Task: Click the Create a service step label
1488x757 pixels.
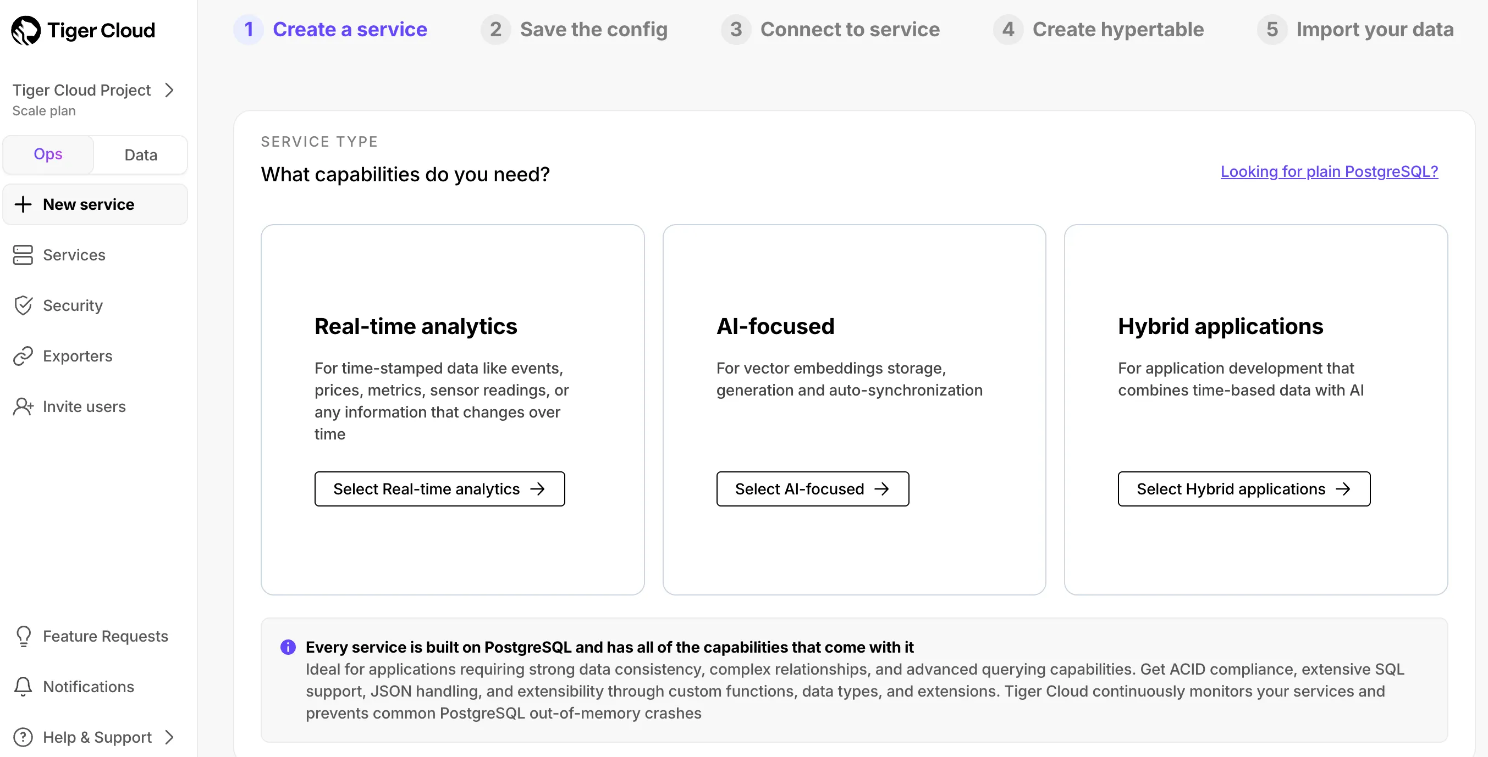Action: tap(350, 30)
